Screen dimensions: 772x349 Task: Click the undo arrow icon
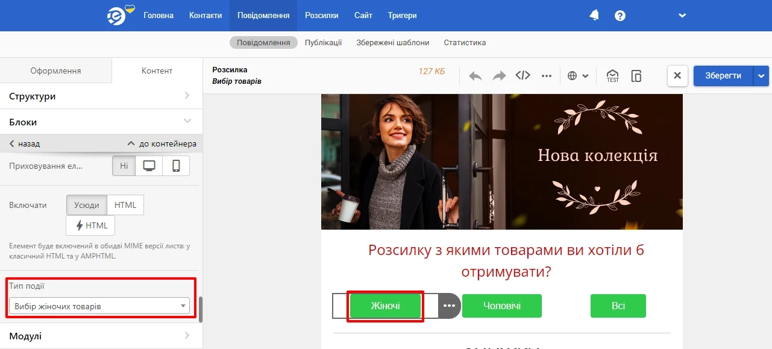pyautogui.click(x=475, y=76)
